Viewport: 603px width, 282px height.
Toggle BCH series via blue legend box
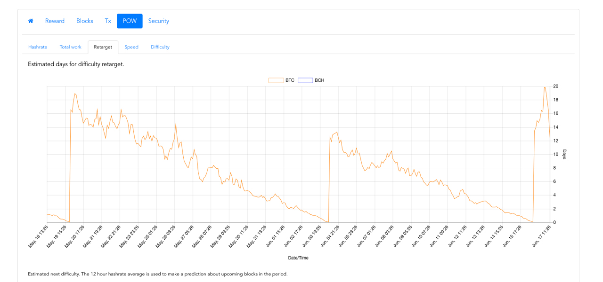point(305,80)
